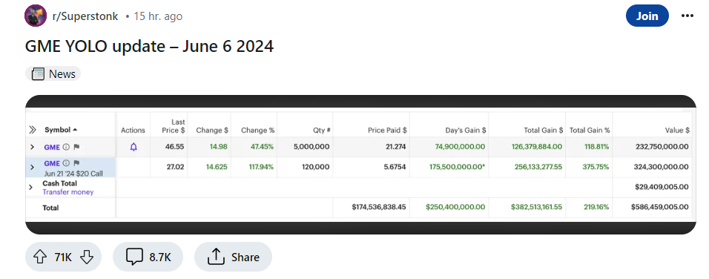Image resolution: width=709 pixels, height=279 pixels.
Task: Select the $382,513,161.55 total gain
Action: (x=537, y=207)
